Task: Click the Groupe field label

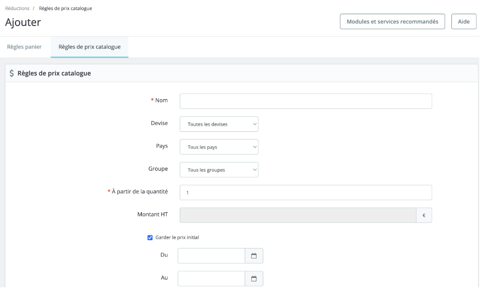Action: [x=158, y=168]
